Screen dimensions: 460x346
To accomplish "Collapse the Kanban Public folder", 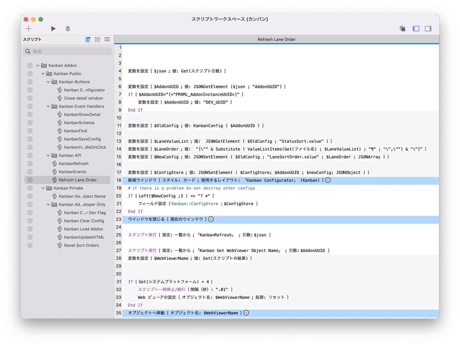I will tap(43, 73).
